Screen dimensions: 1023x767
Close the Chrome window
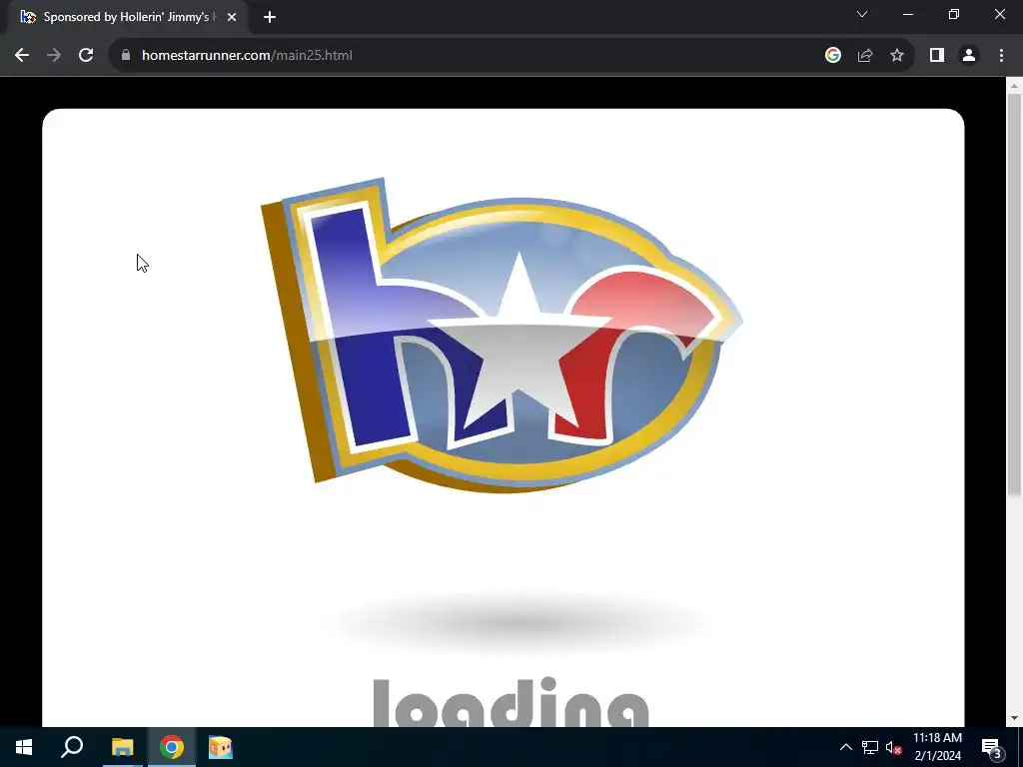pyautogui.click(x=999, y=14)
